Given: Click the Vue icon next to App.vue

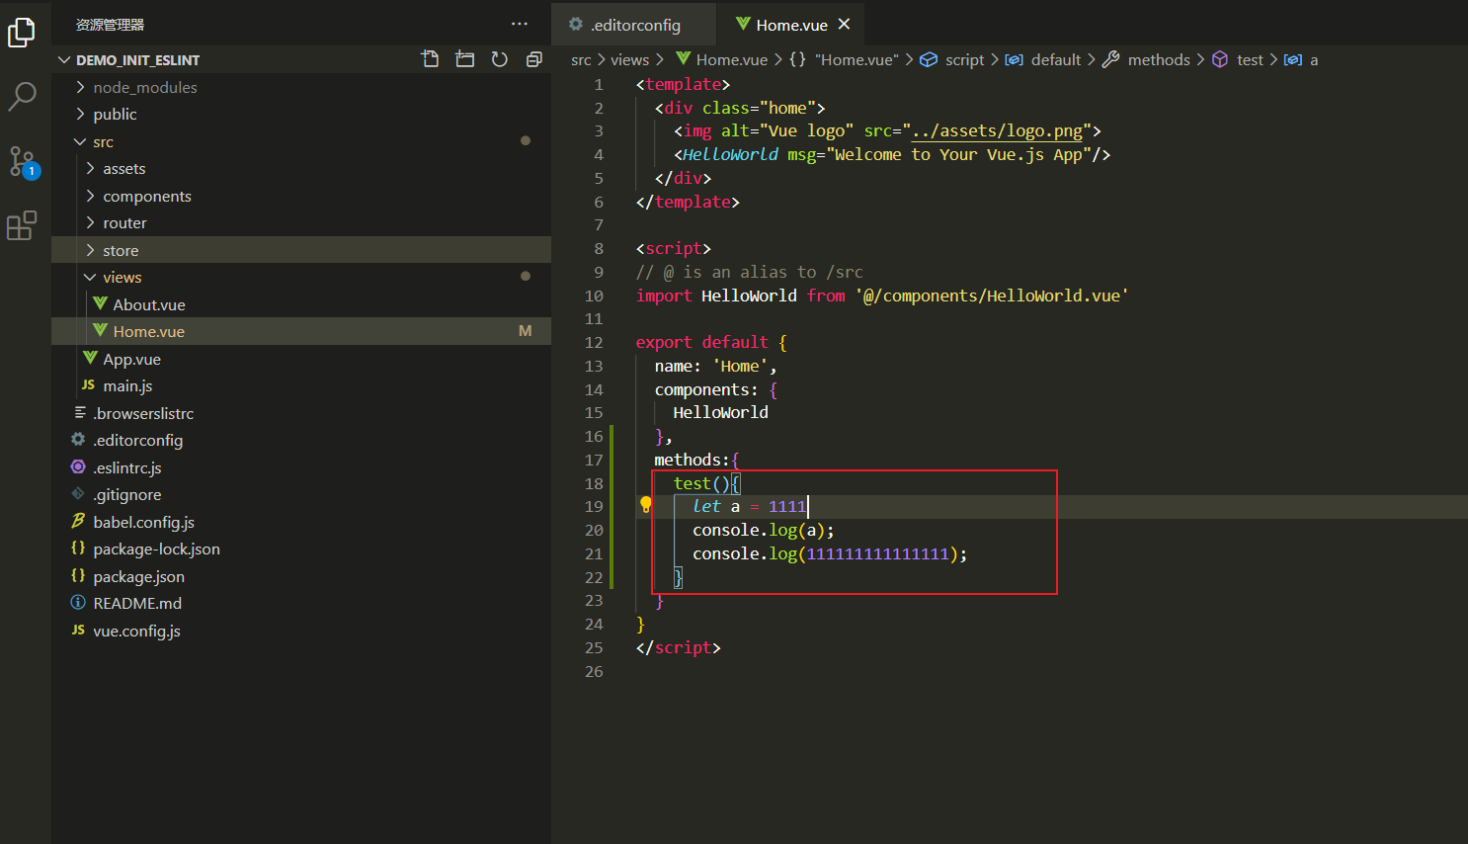Looking at the screenshot, I should (90, 358).
